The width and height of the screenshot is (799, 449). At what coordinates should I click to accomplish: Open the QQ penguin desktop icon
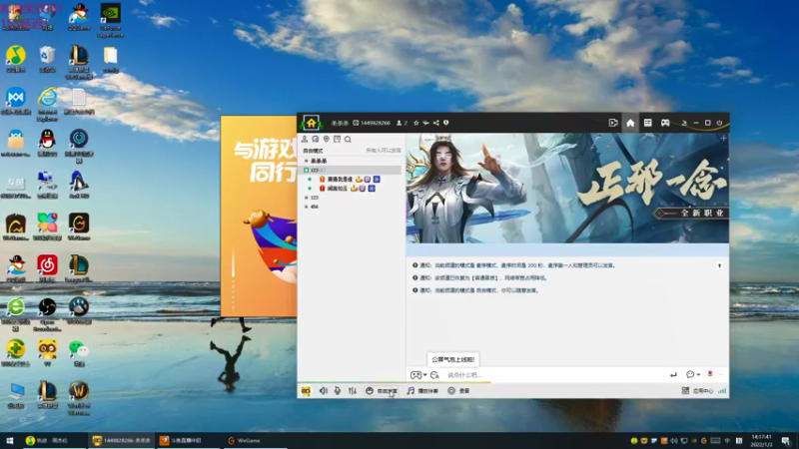[x=47, y=142]
